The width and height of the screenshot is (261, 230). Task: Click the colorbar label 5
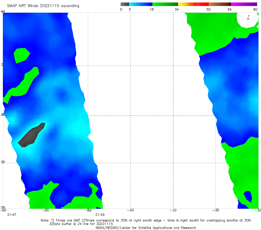(130, 9)
